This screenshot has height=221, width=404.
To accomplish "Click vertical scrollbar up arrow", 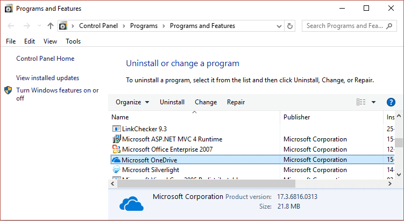I will pos(399,116).
